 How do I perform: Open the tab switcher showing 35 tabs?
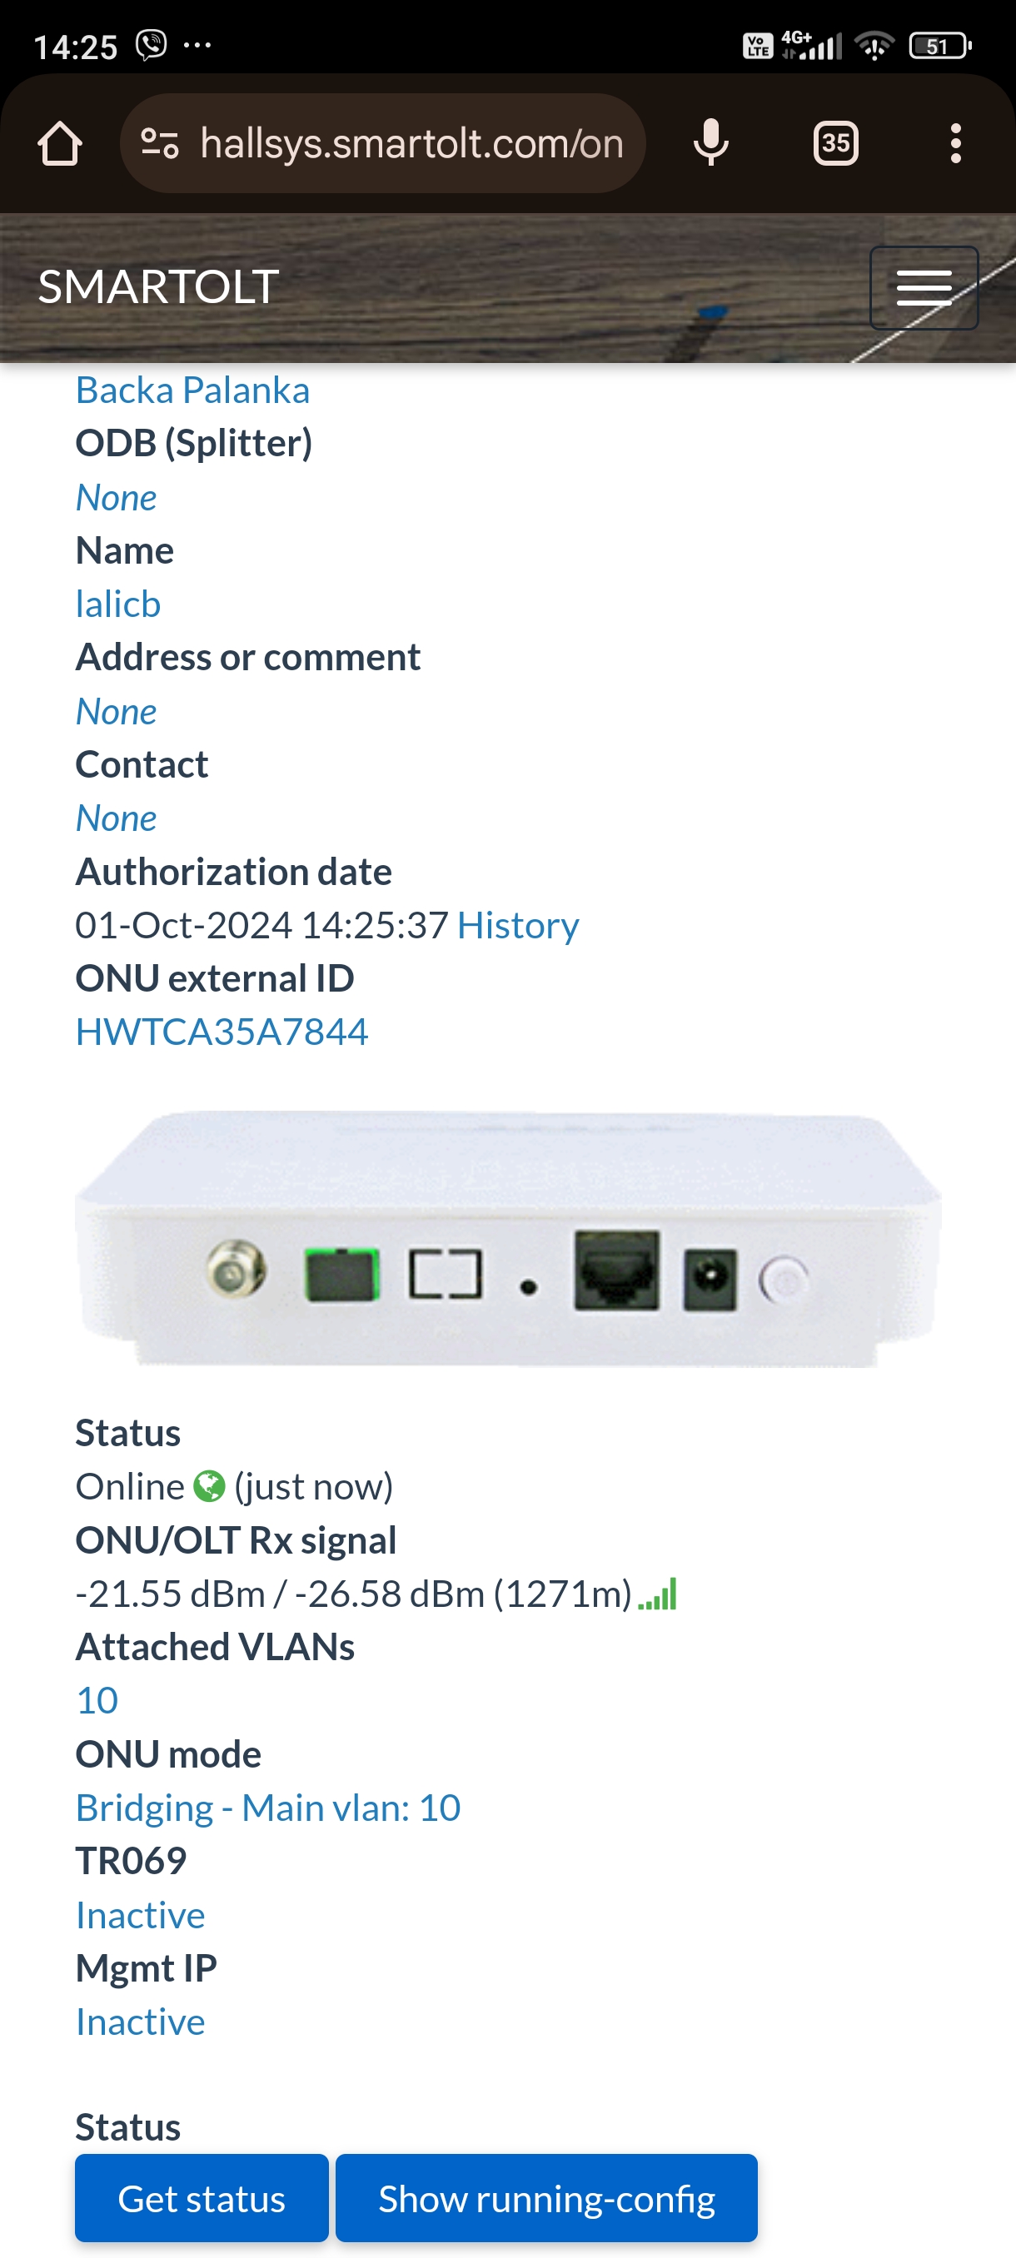pos(835,143)
